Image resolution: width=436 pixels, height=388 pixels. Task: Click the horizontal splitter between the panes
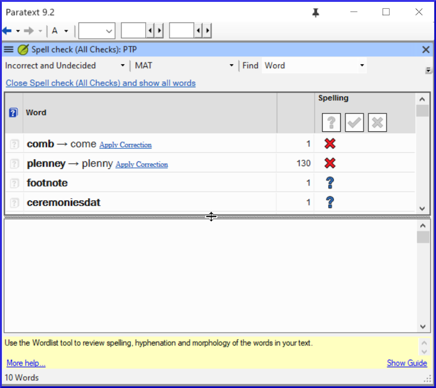point(211,217)
